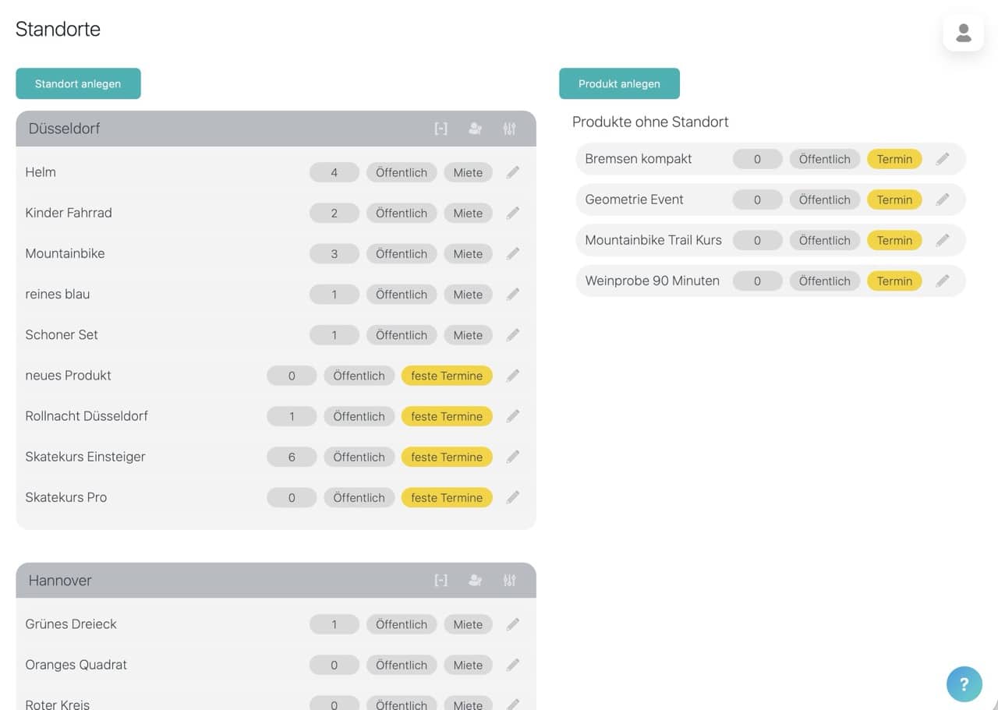Click the Standort anlegen button
998x710 pixels.
click(78, 83)
